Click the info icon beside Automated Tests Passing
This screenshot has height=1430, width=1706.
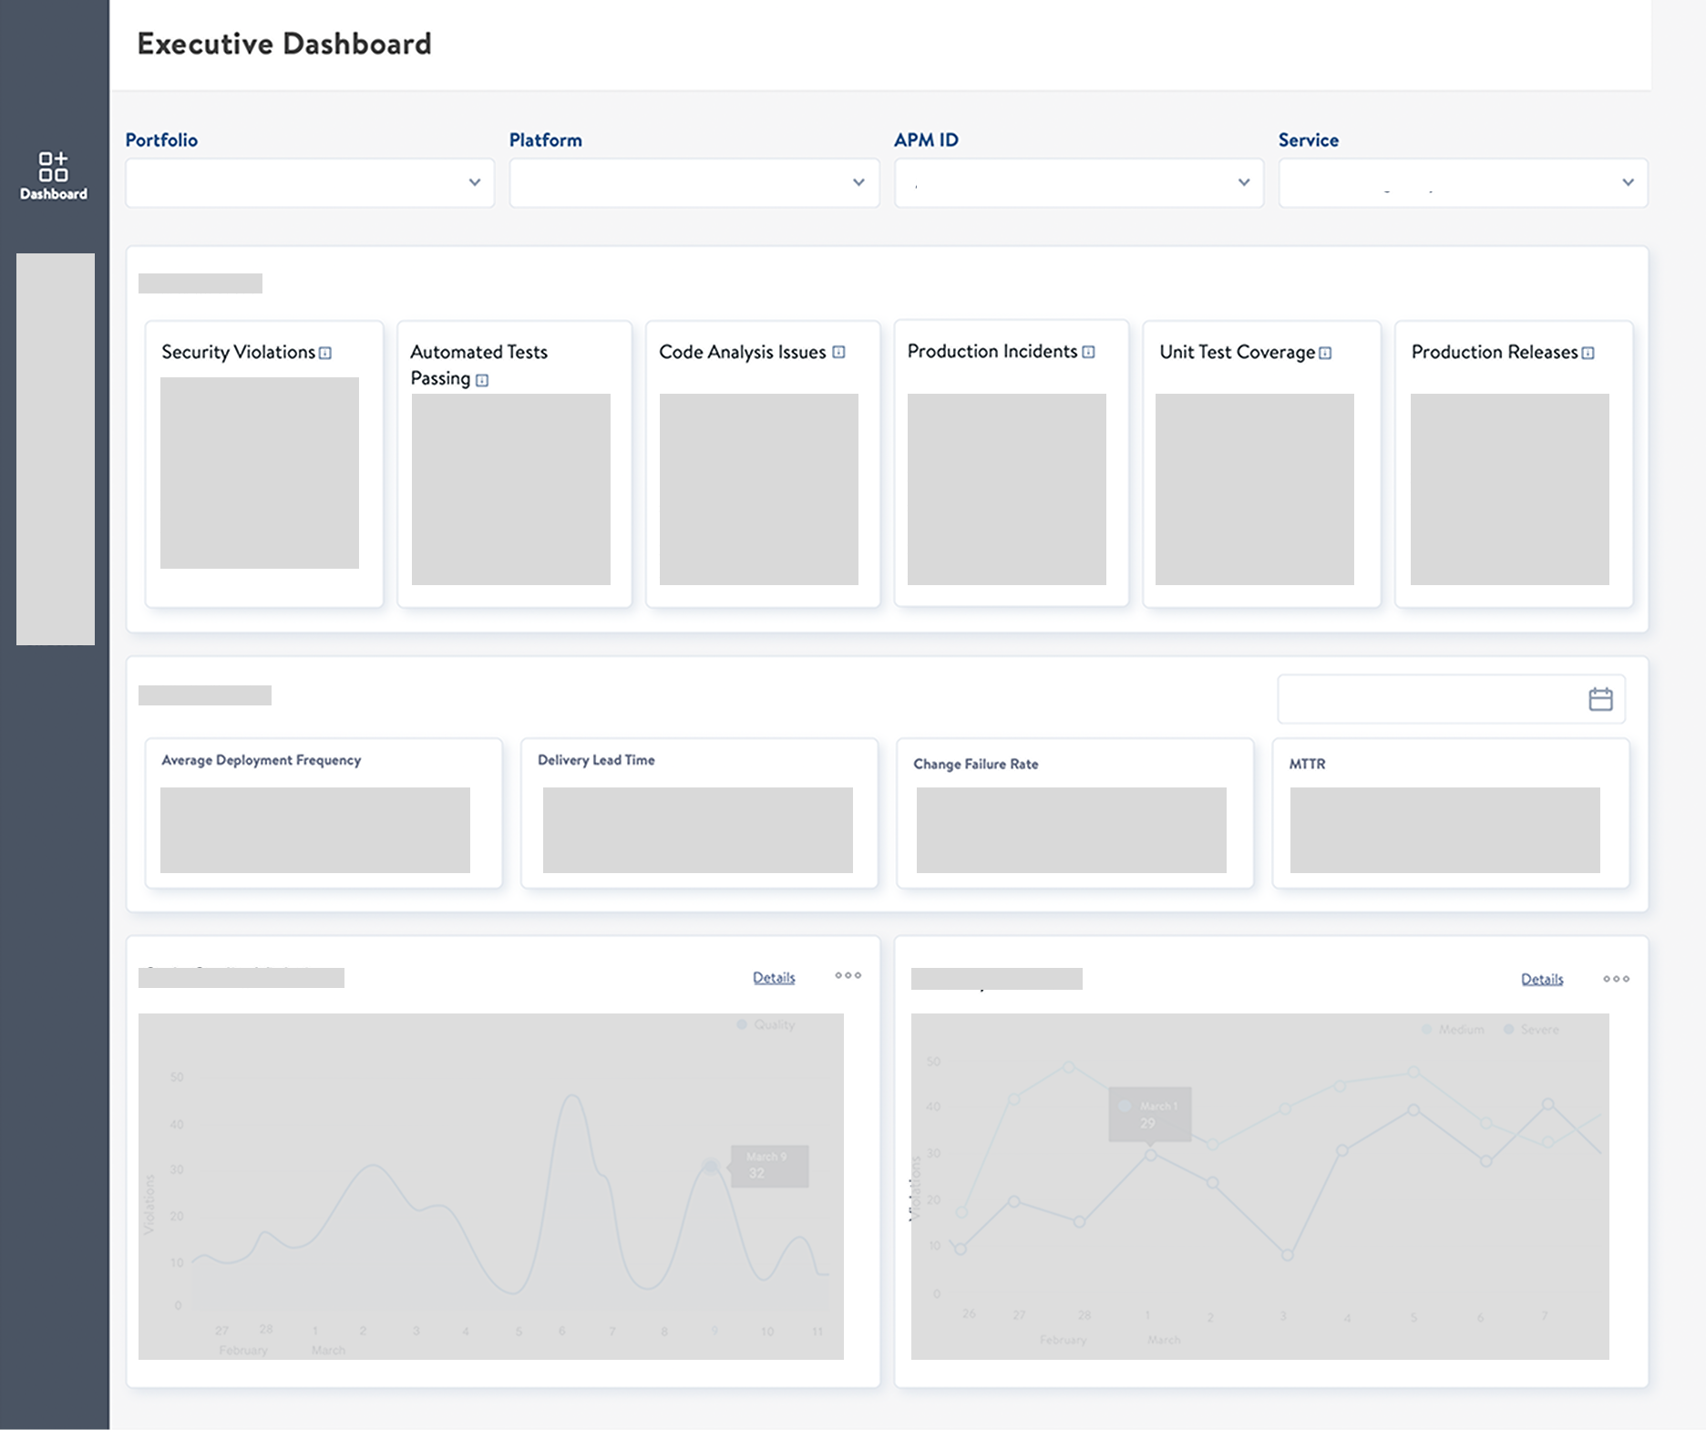(482, 381)
